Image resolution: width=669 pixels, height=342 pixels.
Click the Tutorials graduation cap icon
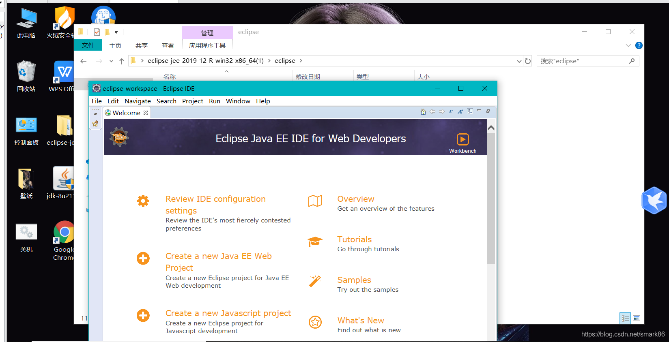[315, 242]
